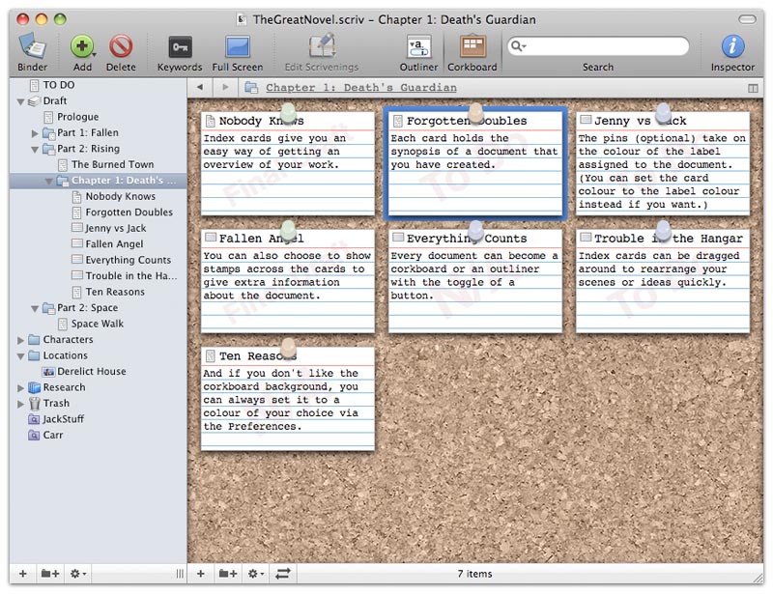Toggle the Binder sidebar via toolbar icon

(33, 48)
